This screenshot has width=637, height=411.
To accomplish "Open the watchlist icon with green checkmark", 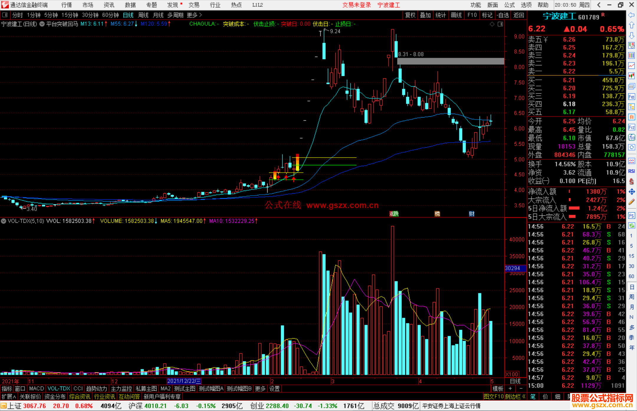I will pyautogui.click(x=631, y=45).
